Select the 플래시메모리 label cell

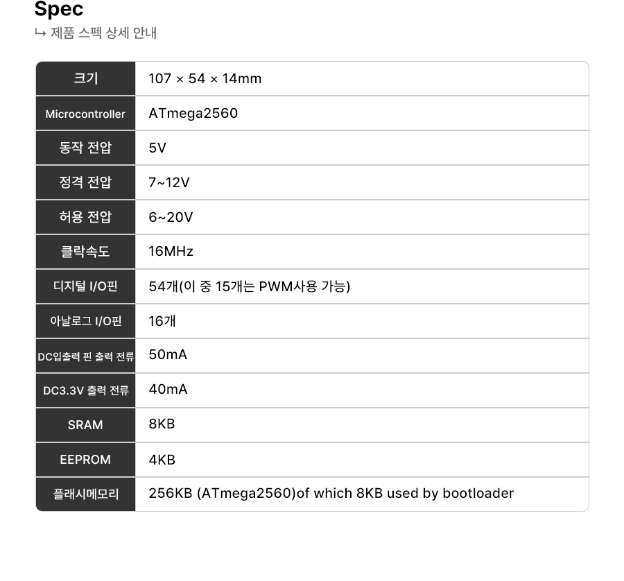click(86, 494)
